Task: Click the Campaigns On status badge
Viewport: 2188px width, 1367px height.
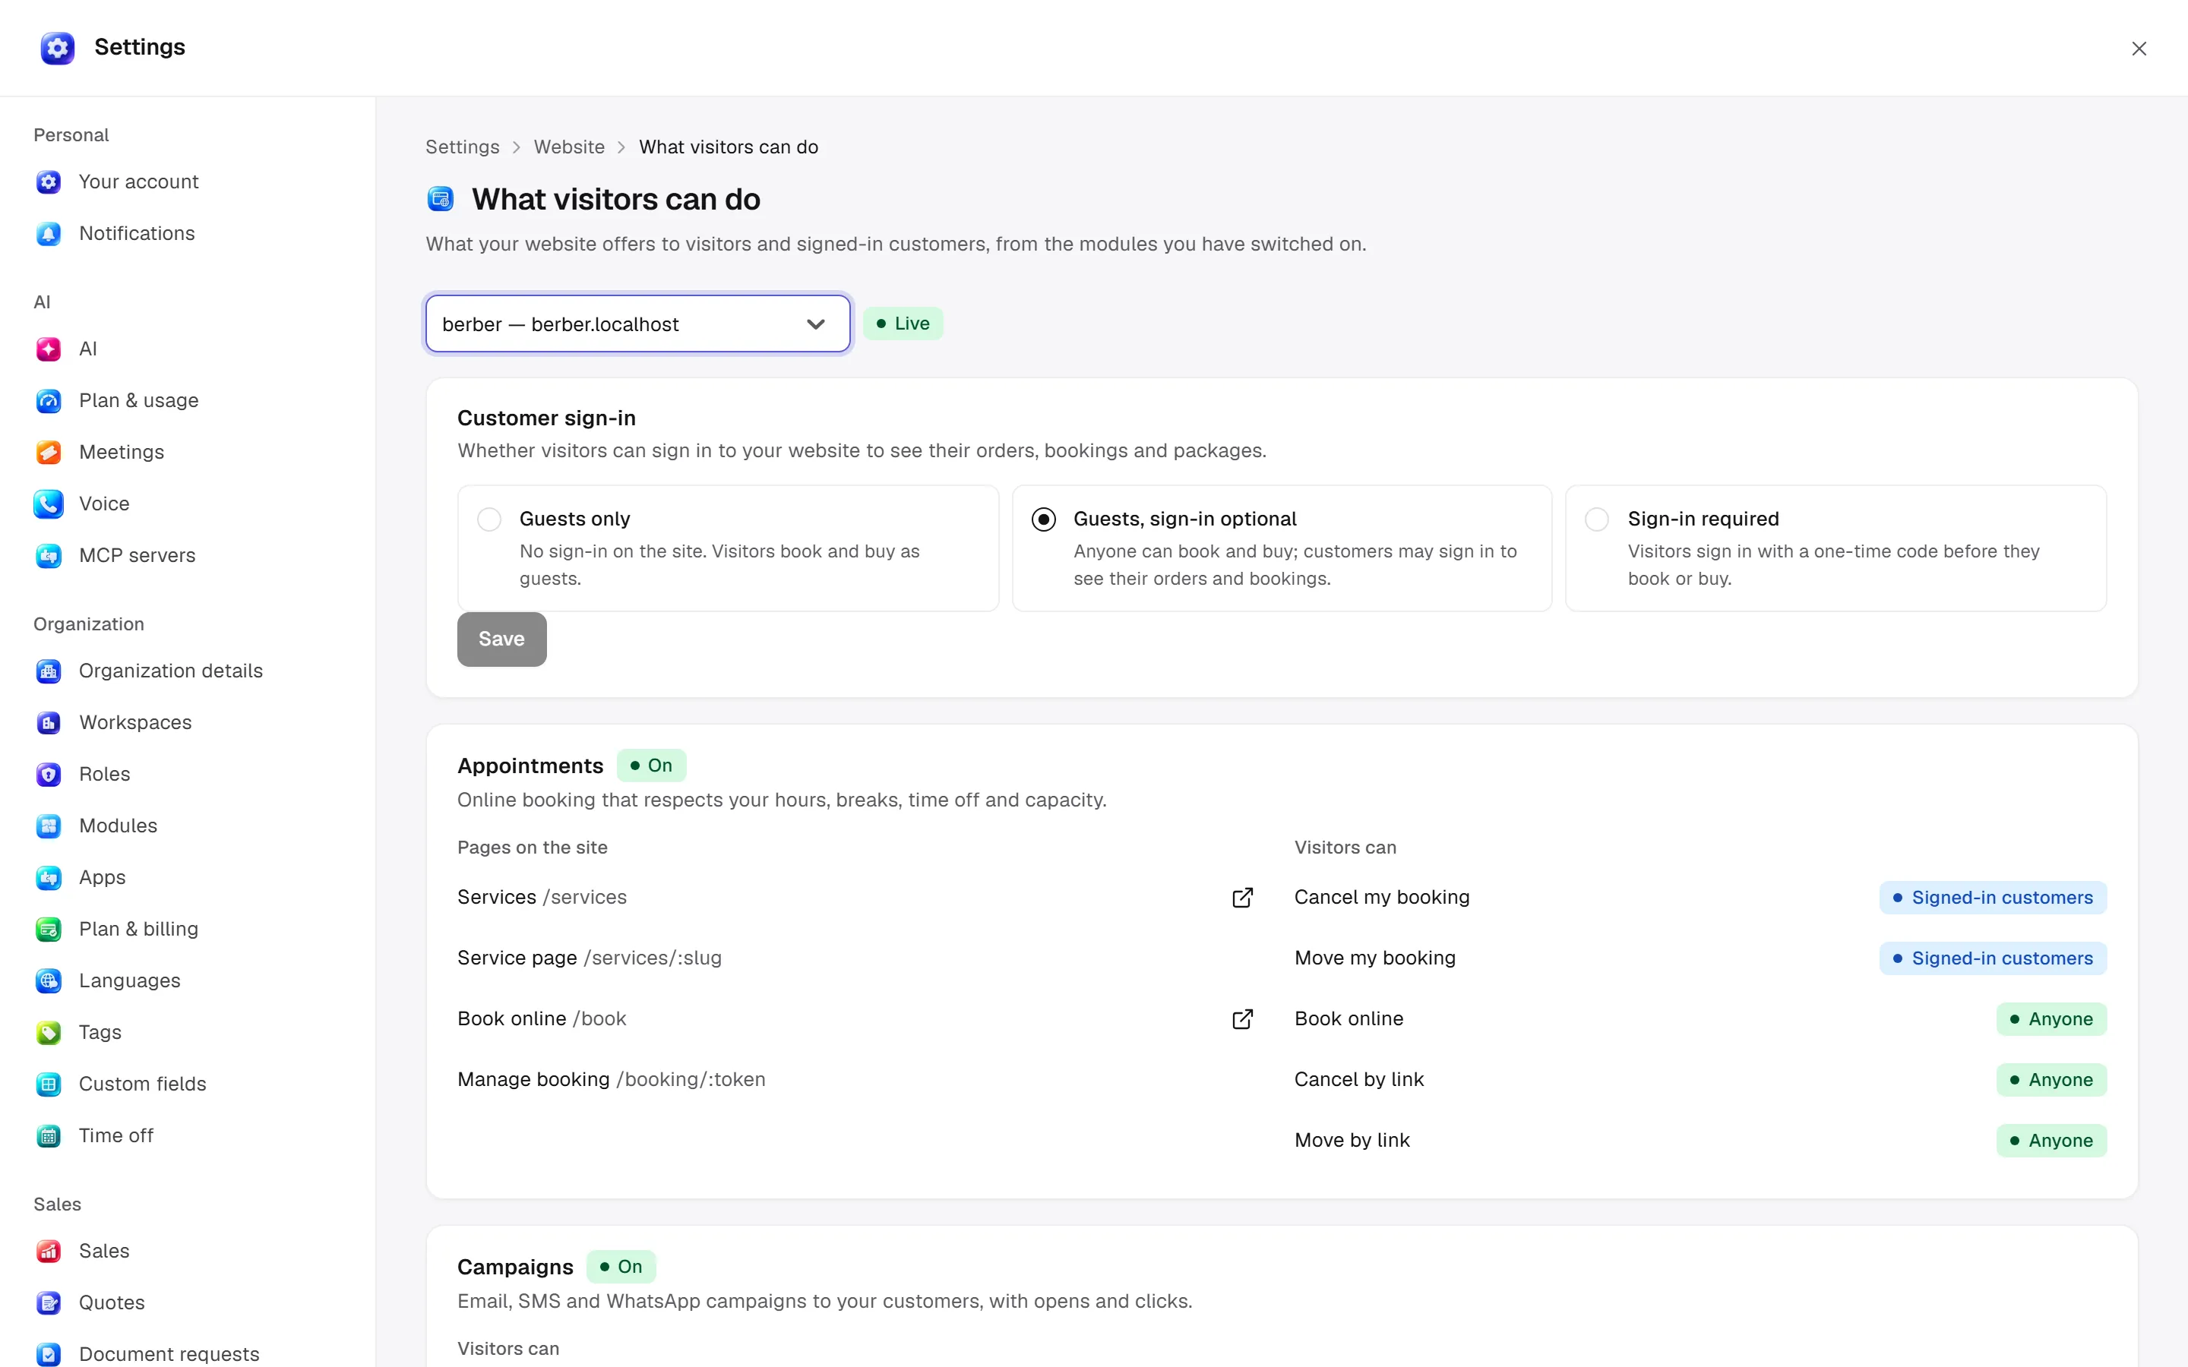Action: point(621,1267)
